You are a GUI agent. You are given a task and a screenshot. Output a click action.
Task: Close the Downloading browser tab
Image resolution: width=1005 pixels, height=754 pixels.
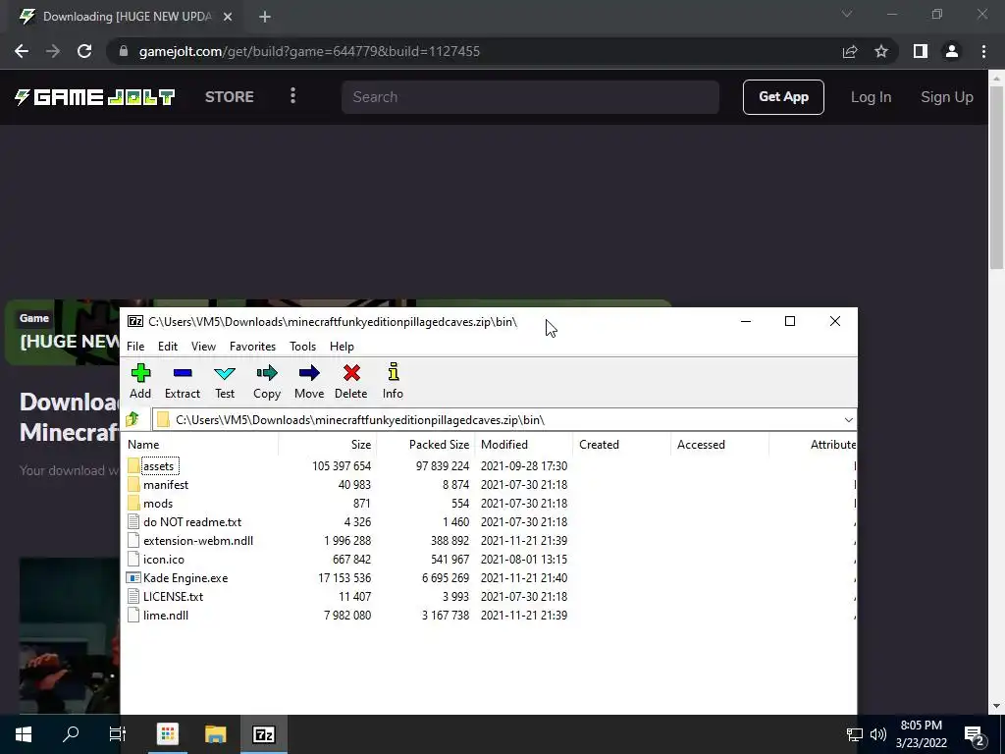[228, 17]
